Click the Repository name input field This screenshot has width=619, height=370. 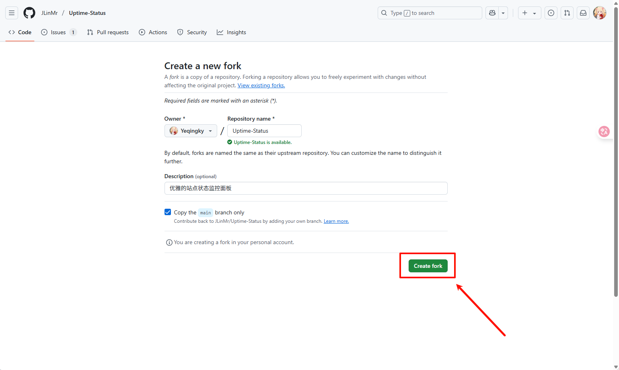[x=264, y=131]
